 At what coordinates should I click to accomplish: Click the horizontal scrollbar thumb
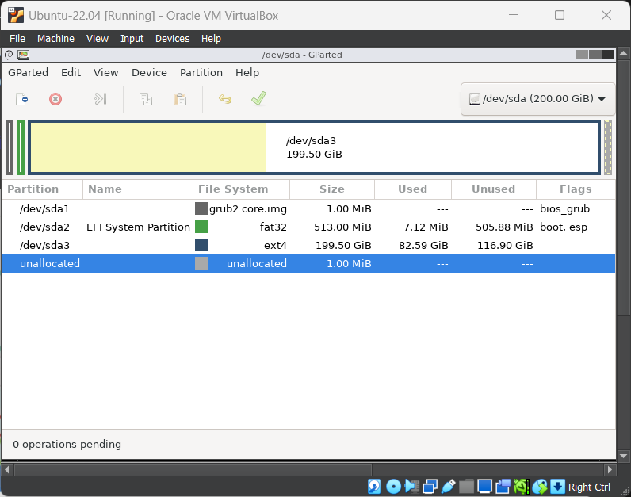(193, 469)
